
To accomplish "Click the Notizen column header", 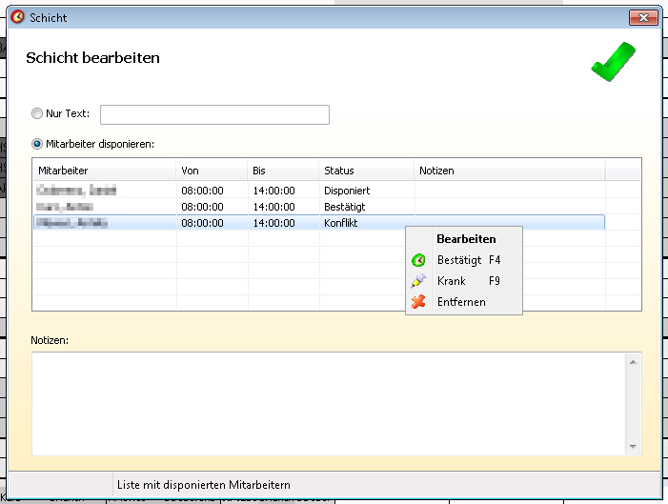I will pyautogui.click(x=510, y=171).
